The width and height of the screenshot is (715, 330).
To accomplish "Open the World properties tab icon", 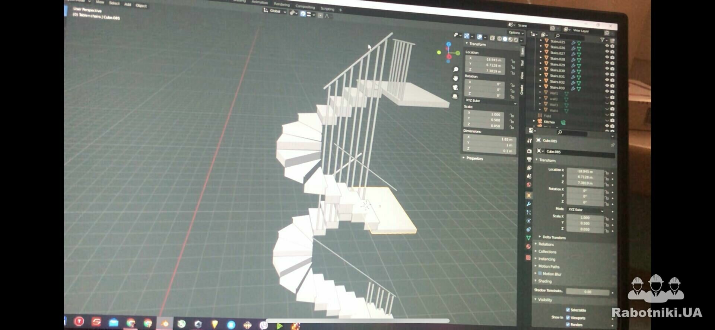I will (x=529, y=185).
